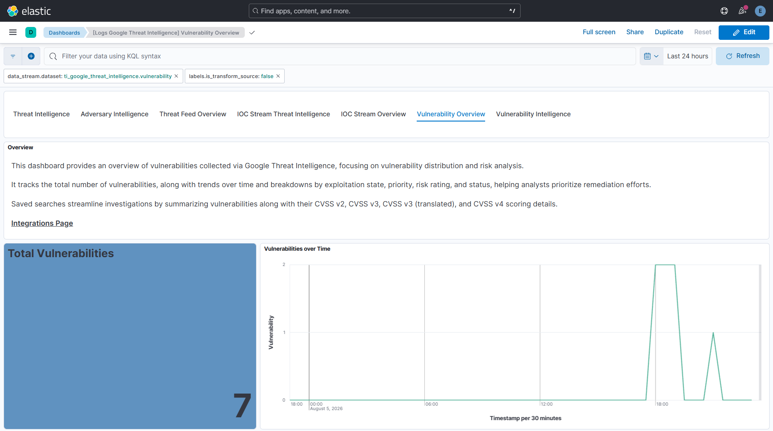Open the Threat Intelligence tab
The image size is (773, 431).
coord(41,114)
